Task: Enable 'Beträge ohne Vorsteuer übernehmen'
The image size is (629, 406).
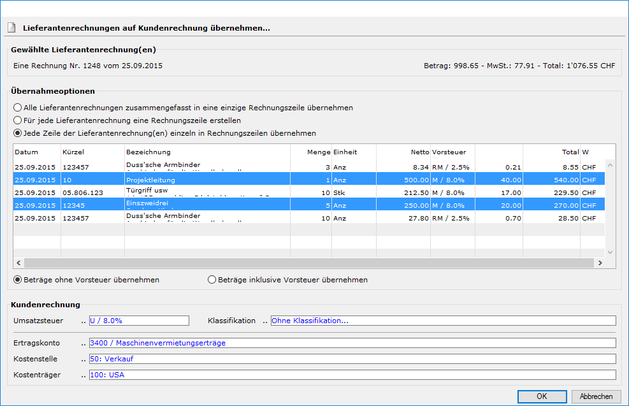Action: (x=18, y=280)
